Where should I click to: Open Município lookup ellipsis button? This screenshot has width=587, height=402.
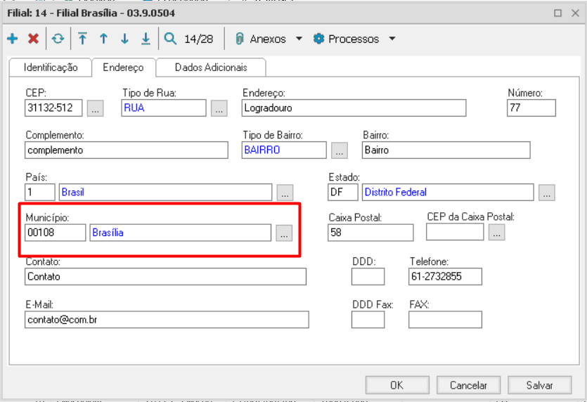(284, 233)
